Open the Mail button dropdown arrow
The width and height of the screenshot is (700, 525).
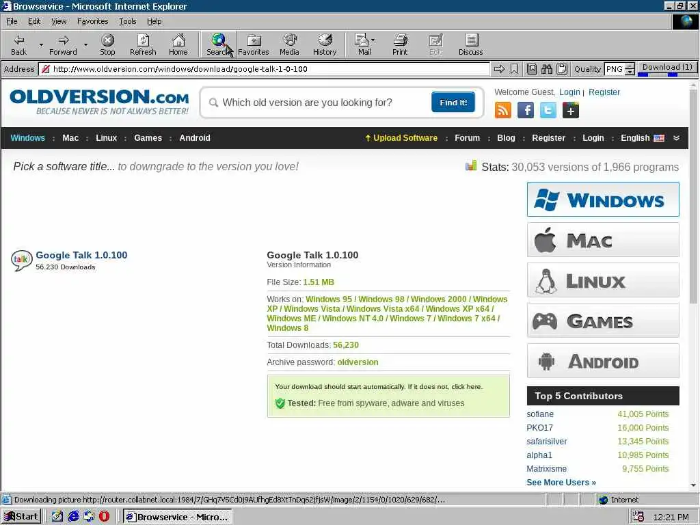click(373, 40)
